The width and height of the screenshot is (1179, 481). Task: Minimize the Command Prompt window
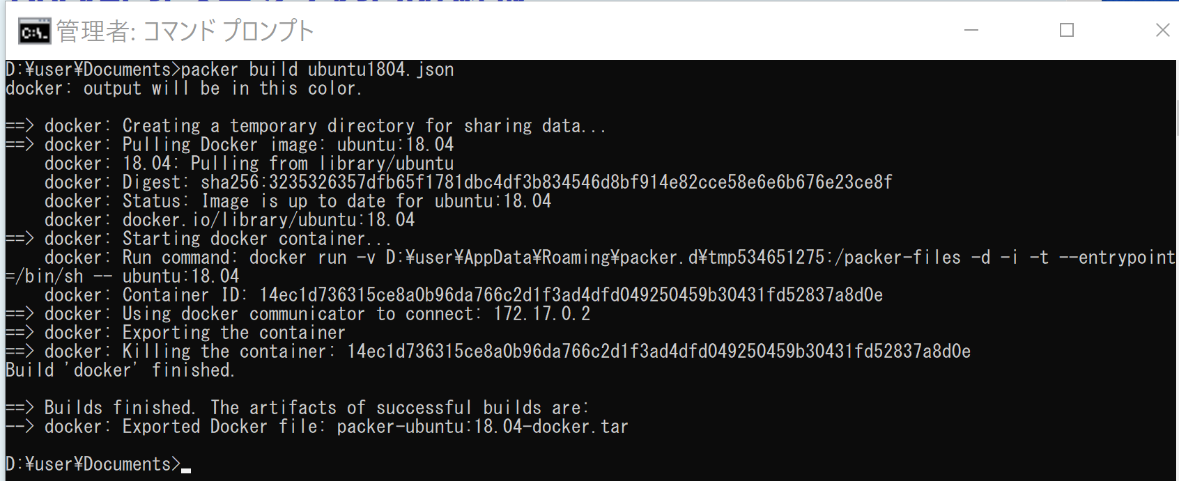(971, 31)
